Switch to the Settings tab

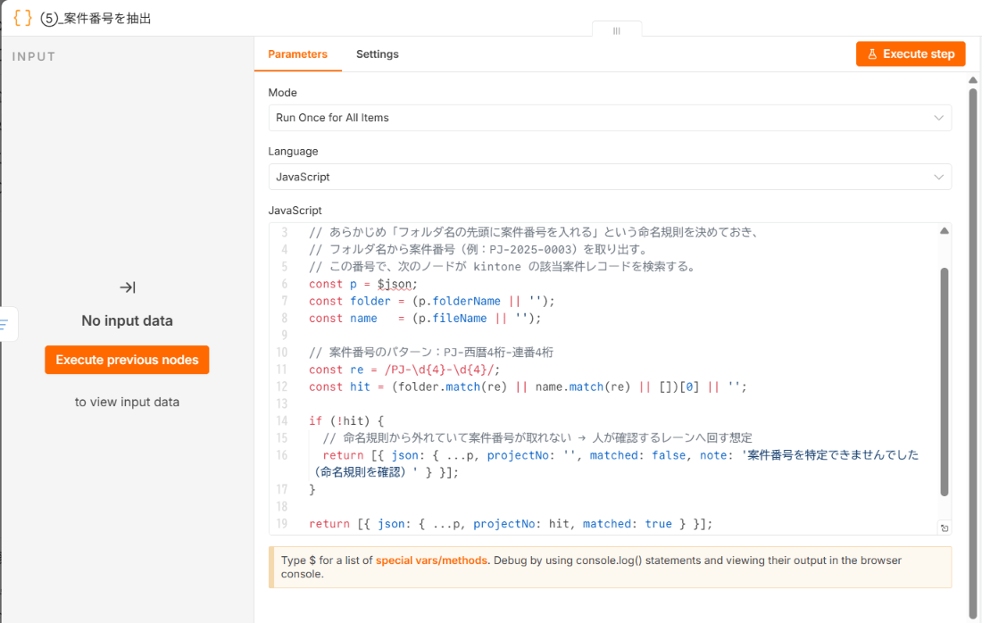[x=377, y=54]
